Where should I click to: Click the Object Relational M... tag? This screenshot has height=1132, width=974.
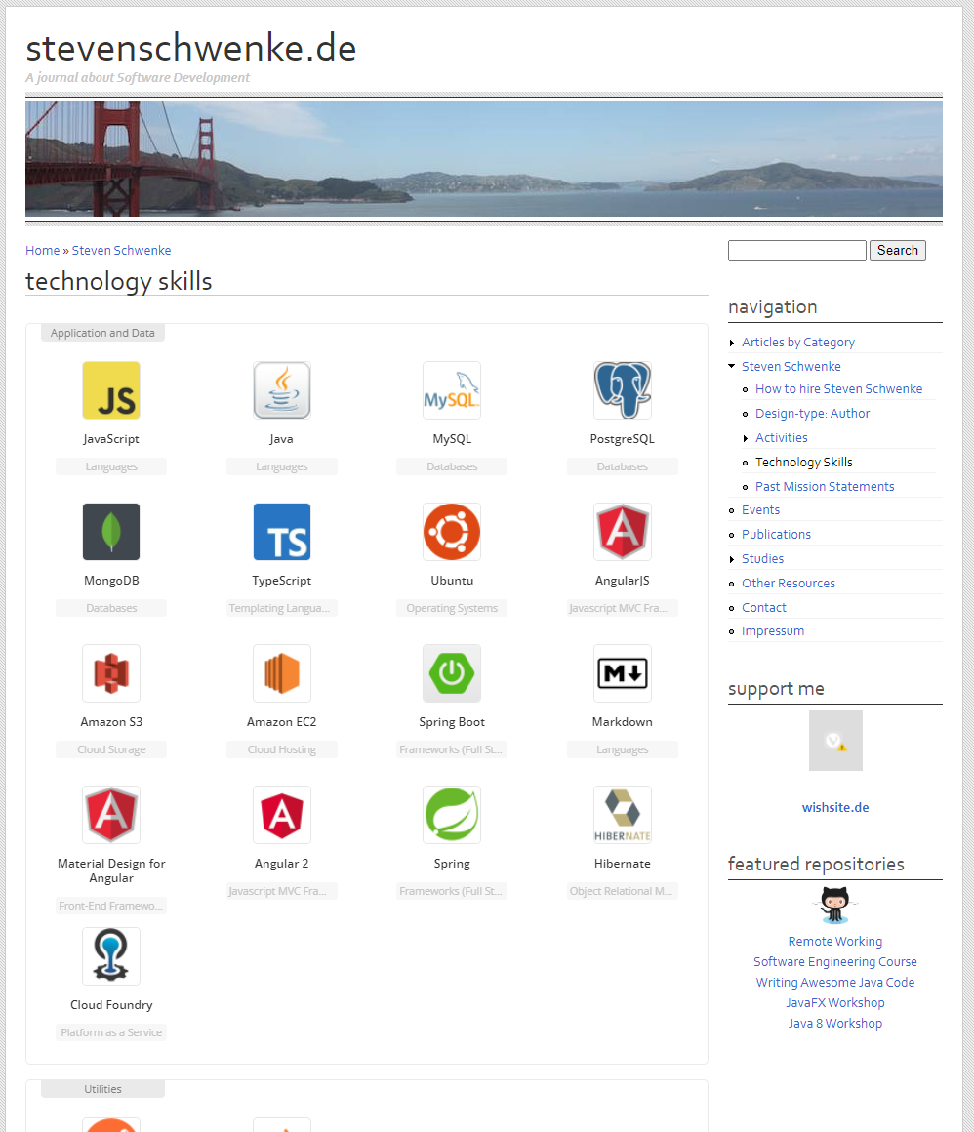click(x=623, y=891)
